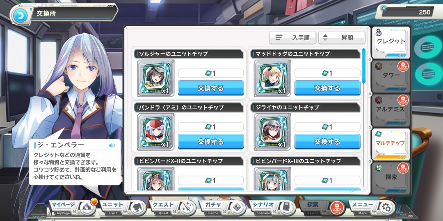
Task: Open the マイページ home icon
Action: 88,208
